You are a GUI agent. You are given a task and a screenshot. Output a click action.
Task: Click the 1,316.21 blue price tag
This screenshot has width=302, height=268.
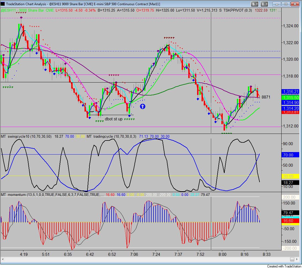(290, 92)
